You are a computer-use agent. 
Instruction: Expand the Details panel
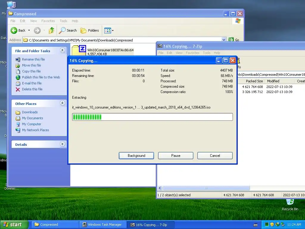point(62,144)
